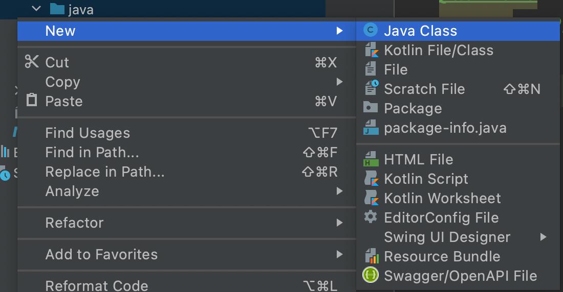
Task: Create a new Scratch File
Action: point(458,89)
